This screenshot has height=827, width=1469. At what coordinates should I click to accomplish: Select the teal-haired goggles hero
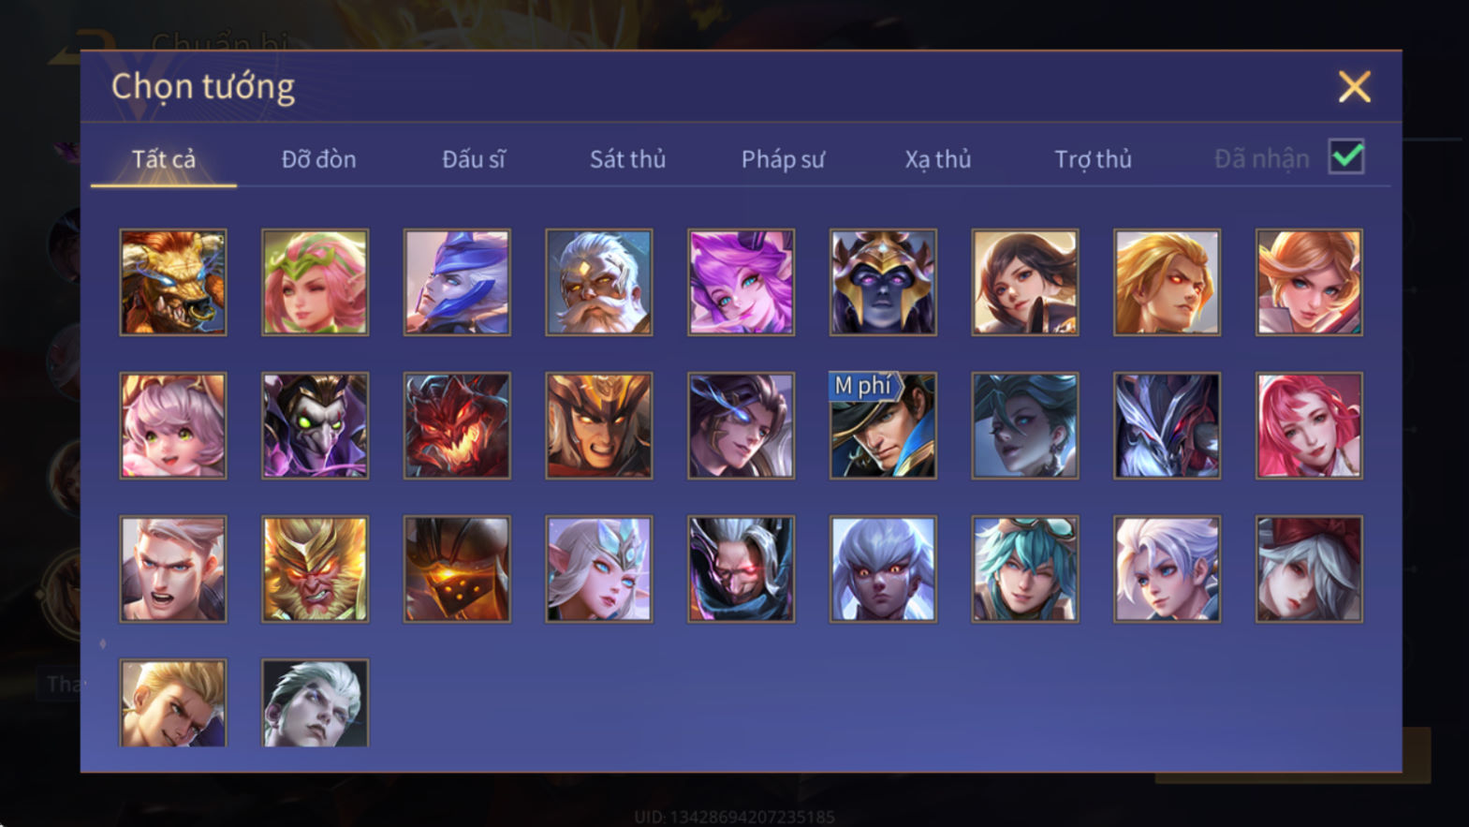1025,569
